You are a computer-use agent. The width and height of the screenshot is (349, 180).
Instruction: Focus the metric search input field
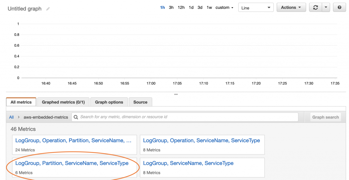pyautogui.click(x=185, y=117)
